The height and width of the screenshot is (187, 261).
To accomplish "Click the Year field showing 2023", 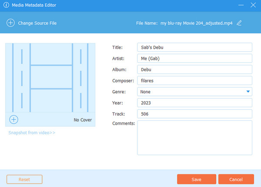I will point(194,103).
